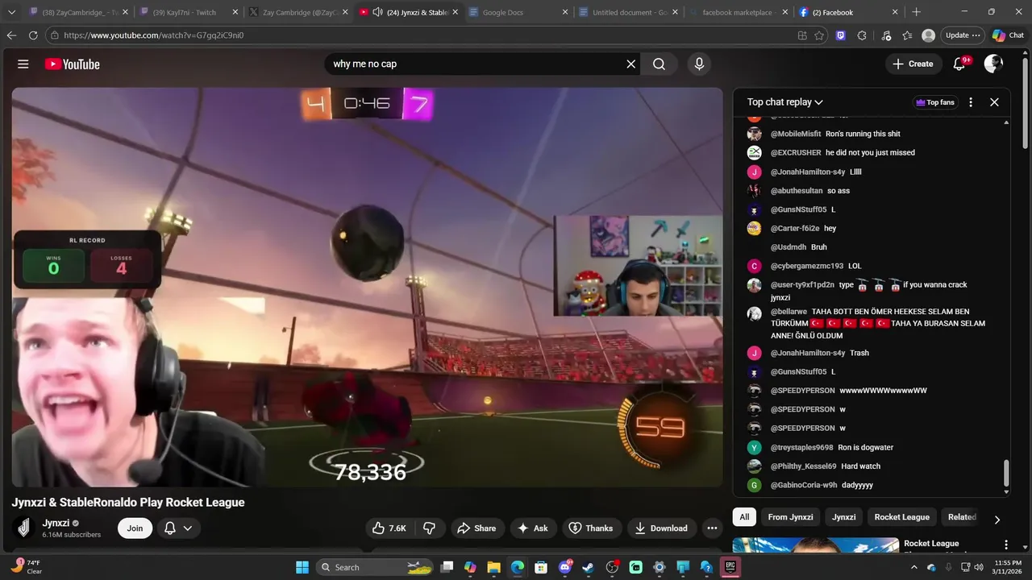Go to the YouTube home logo
The image size is (1032, 580).
click(x=72, y=64)
